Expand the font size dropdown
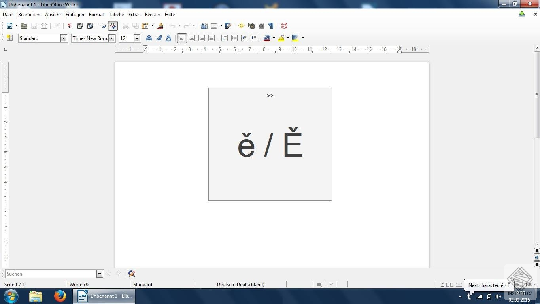 (137, 38)
